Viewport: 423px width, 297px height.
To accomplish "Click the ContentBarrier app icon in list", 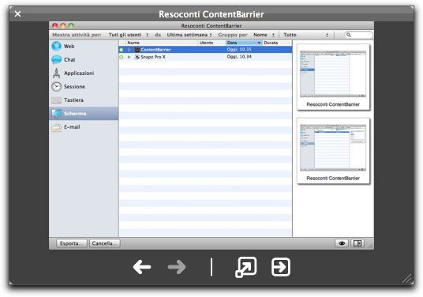I will [137, 50].
